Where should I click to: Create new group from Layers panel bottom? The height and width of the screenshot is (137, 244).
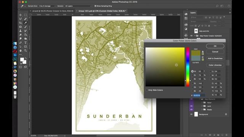point(218,135)
